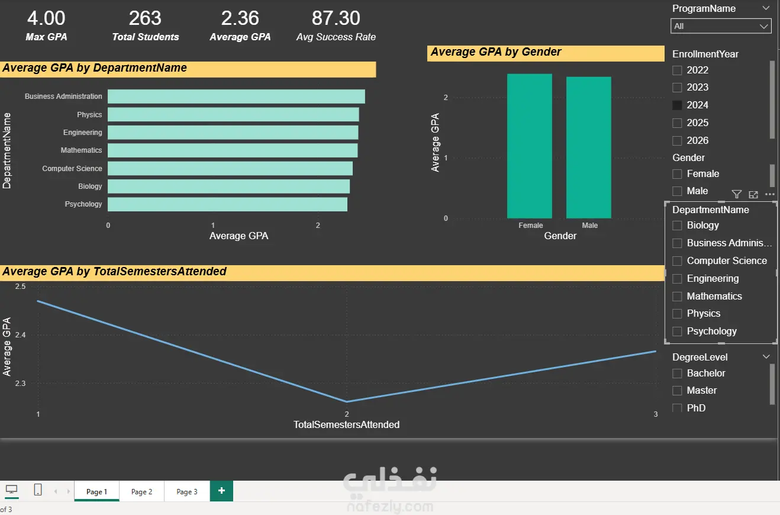Check the 2026 enrollment year box

[x=677, y=141]
